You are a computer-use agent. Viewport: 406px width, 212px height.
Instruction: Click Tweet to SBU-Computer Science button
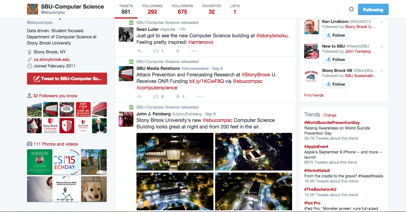click(67, 78)
